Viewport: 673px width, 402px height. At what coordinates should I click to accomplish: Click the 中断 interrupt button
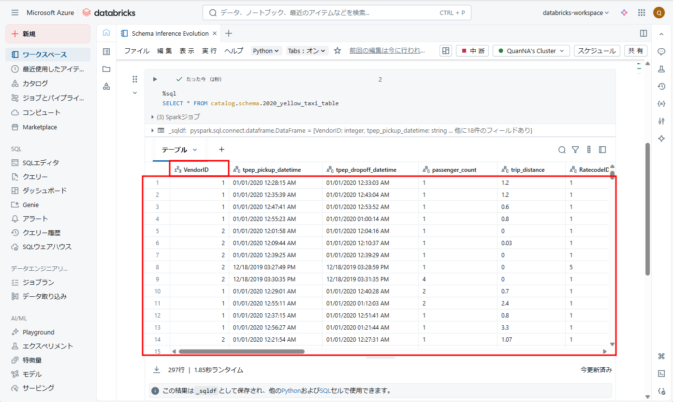click(x=472, y=51)
